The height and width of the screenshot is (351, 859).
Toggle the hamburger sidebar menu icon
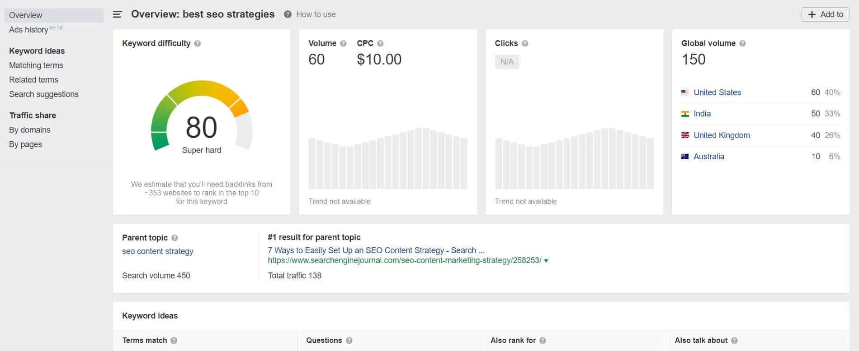pyautogui.click(x=117, y=14)
